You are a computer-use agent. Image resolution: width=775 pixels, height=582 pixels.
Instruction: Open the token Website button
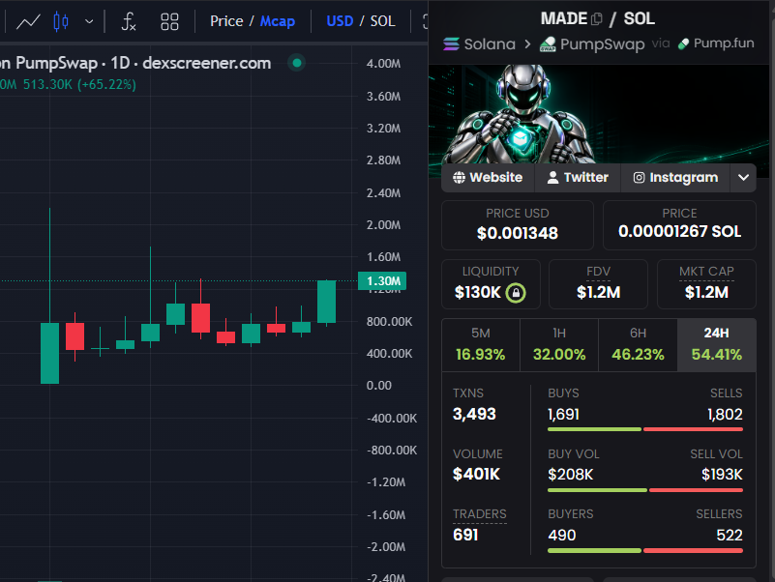tap(488, 177)
